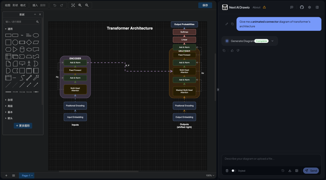Expand the Generate Diagram result chevron
Viewport: 326px width, 180px height.
(272, 41)
